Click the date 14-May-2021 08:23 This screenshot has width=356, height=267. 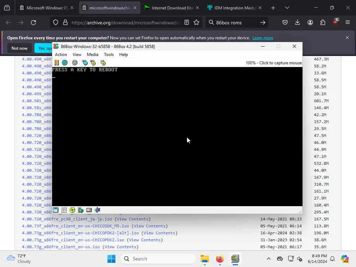click(281, 219)
